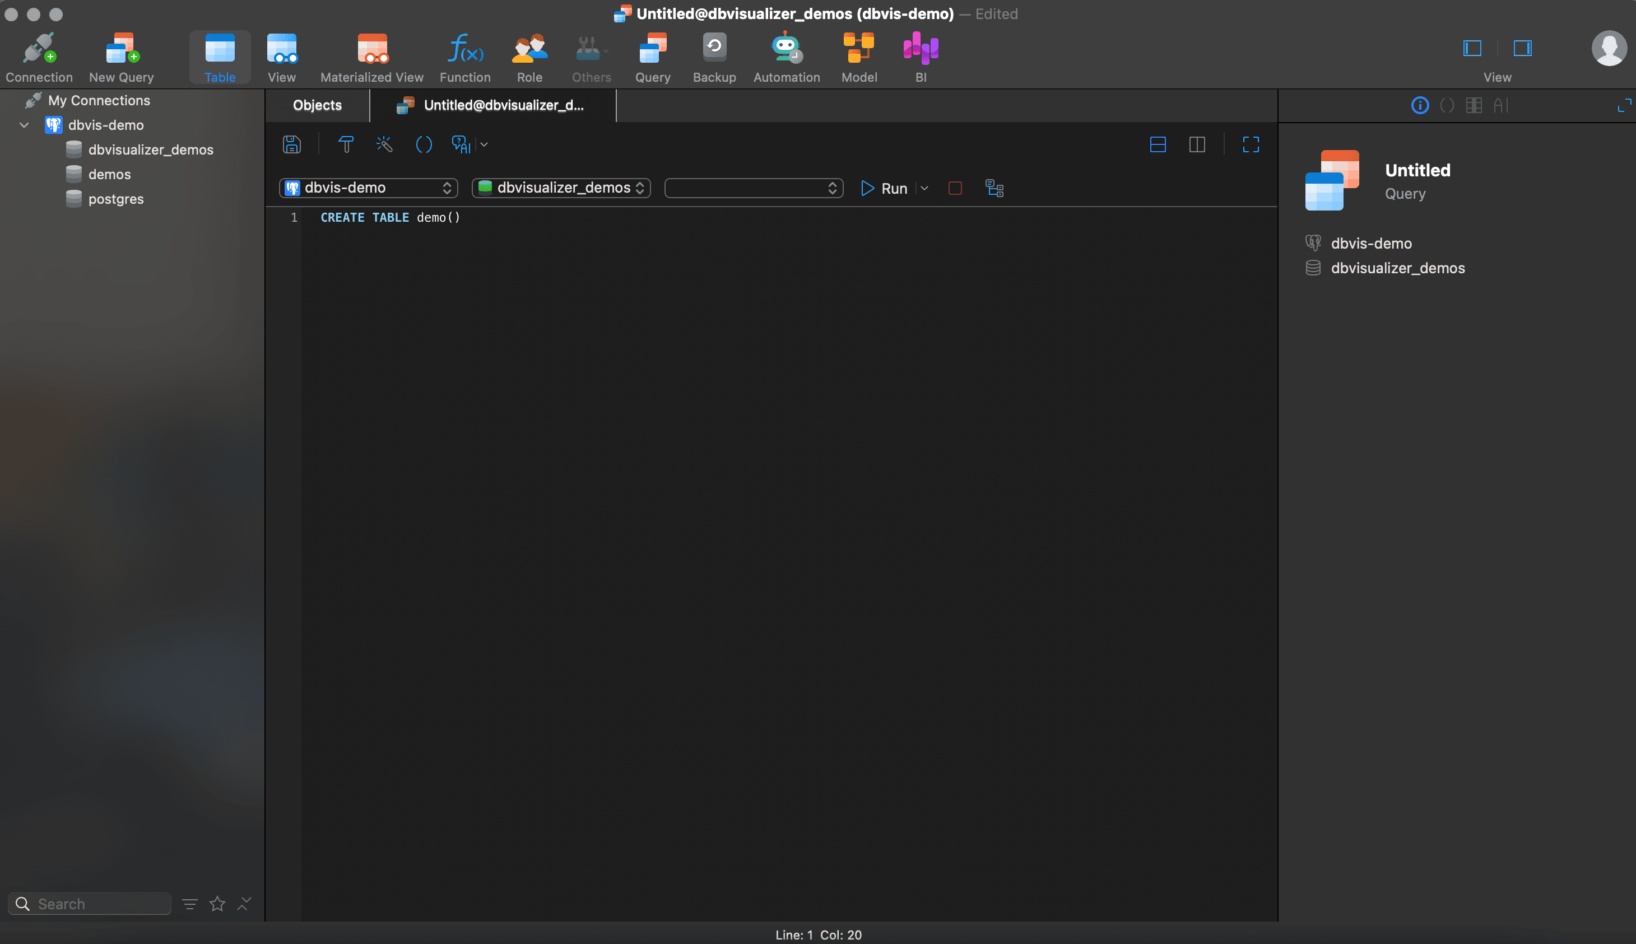
Task: Click the Beautify SQL wand icon
Action: point(384,144)
